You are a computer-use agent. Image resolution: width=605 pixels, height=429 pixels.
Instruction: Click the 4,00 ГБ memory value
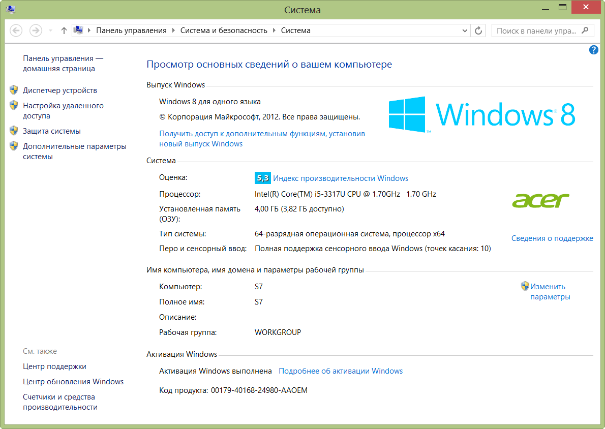pos(299,209)
